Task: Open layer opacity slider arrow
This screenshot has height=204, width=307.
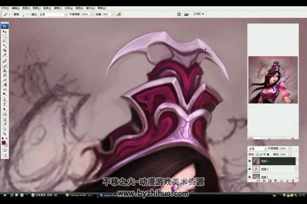Action: pyautogui.click(x=290, y=149)
